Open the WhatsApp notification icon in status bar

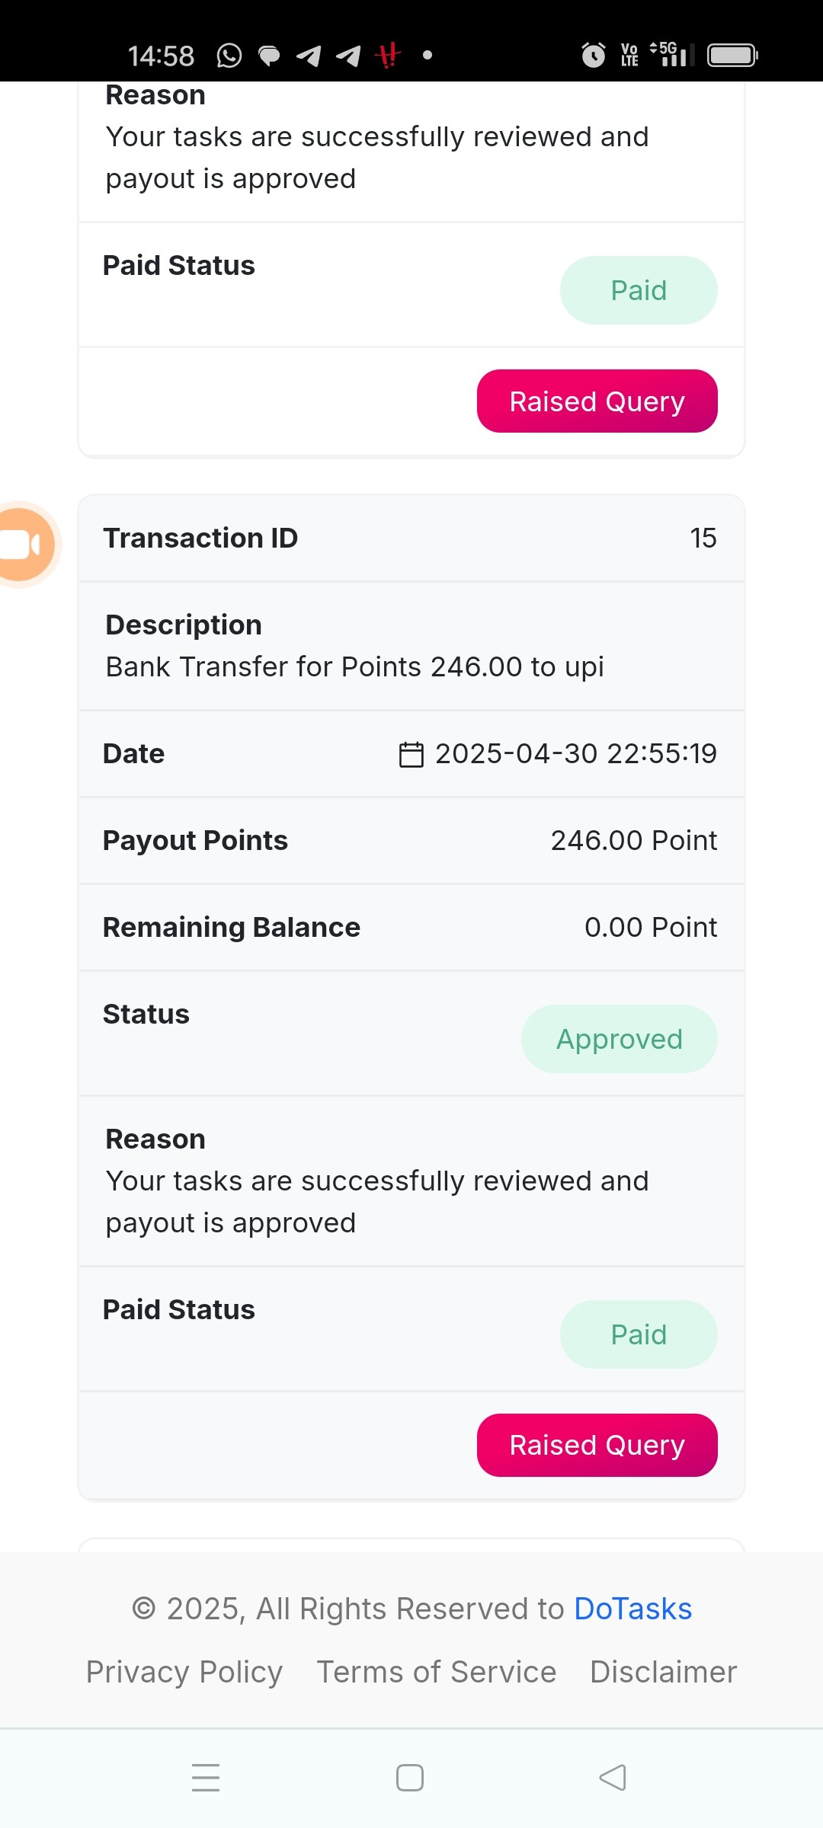[229, 56]
